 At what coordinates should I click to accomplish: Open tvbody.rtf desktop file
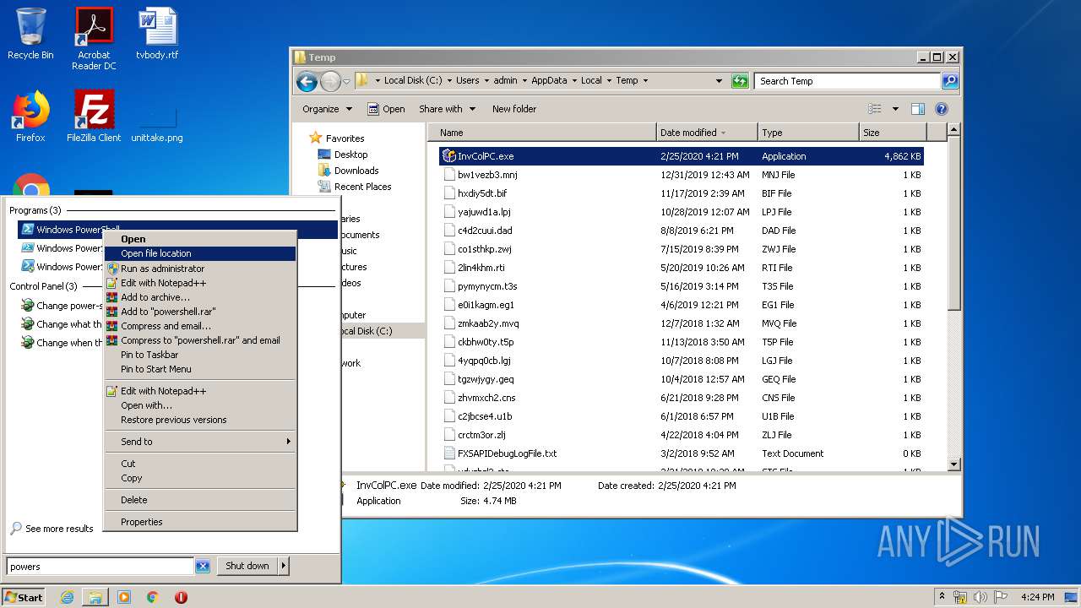click(x=158, y=34)
